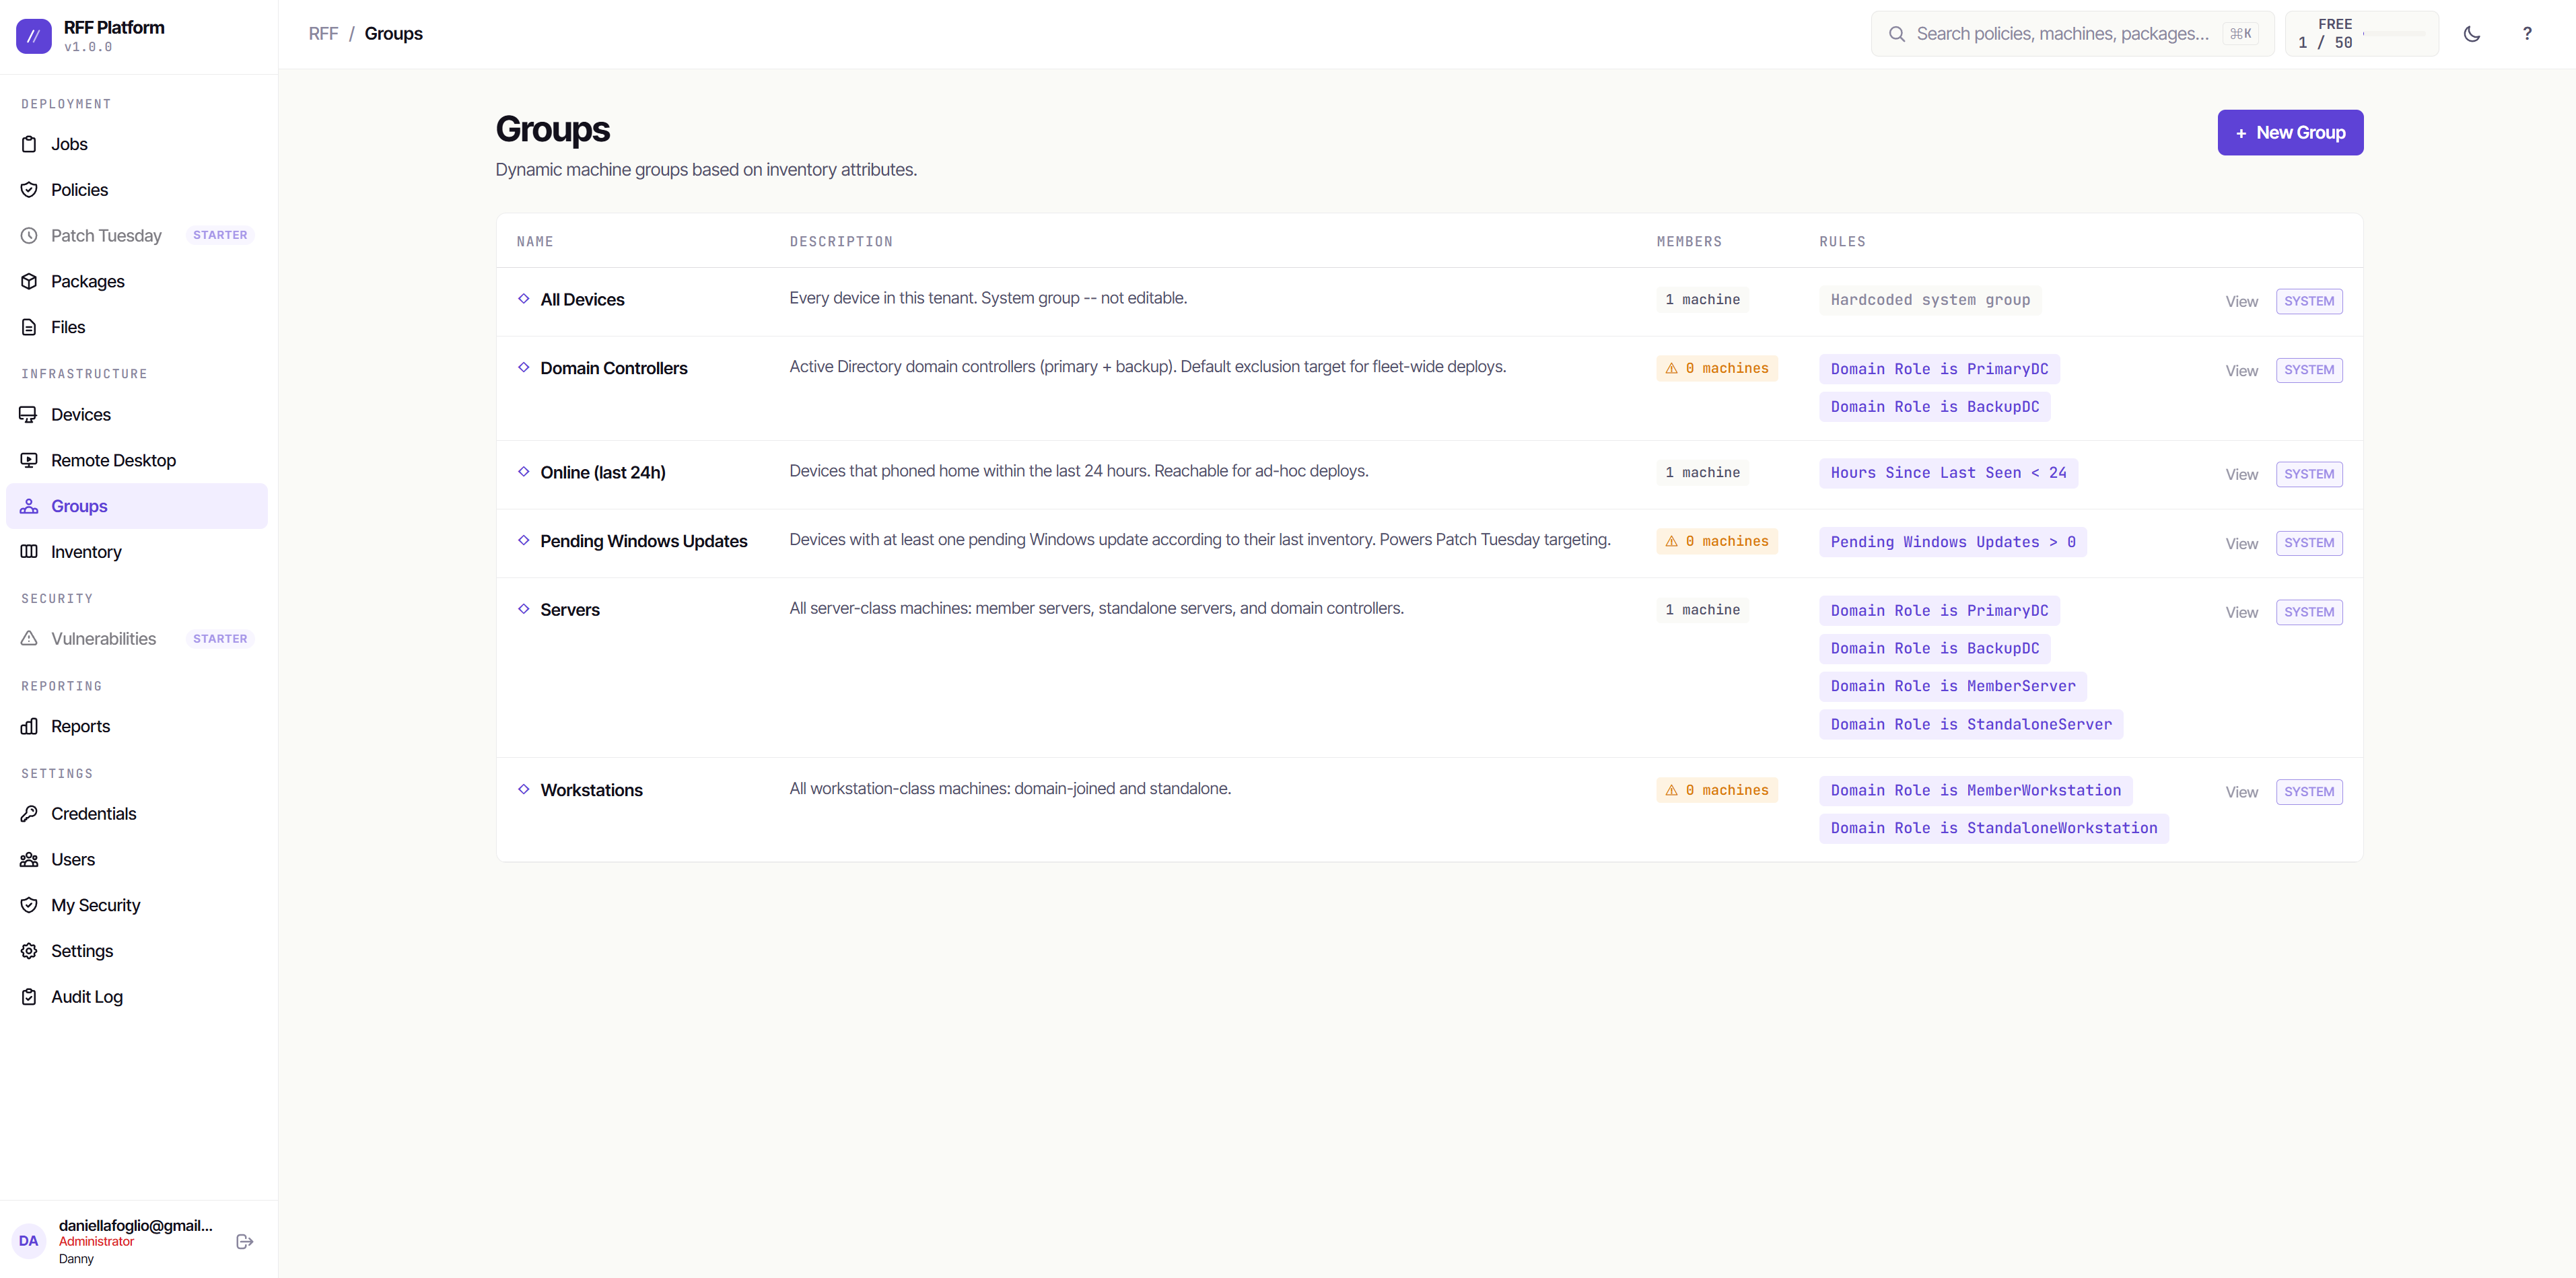Open Remote Desktop from the sidebar
Screen dimensions: 2576x1278
coord(137,460)
